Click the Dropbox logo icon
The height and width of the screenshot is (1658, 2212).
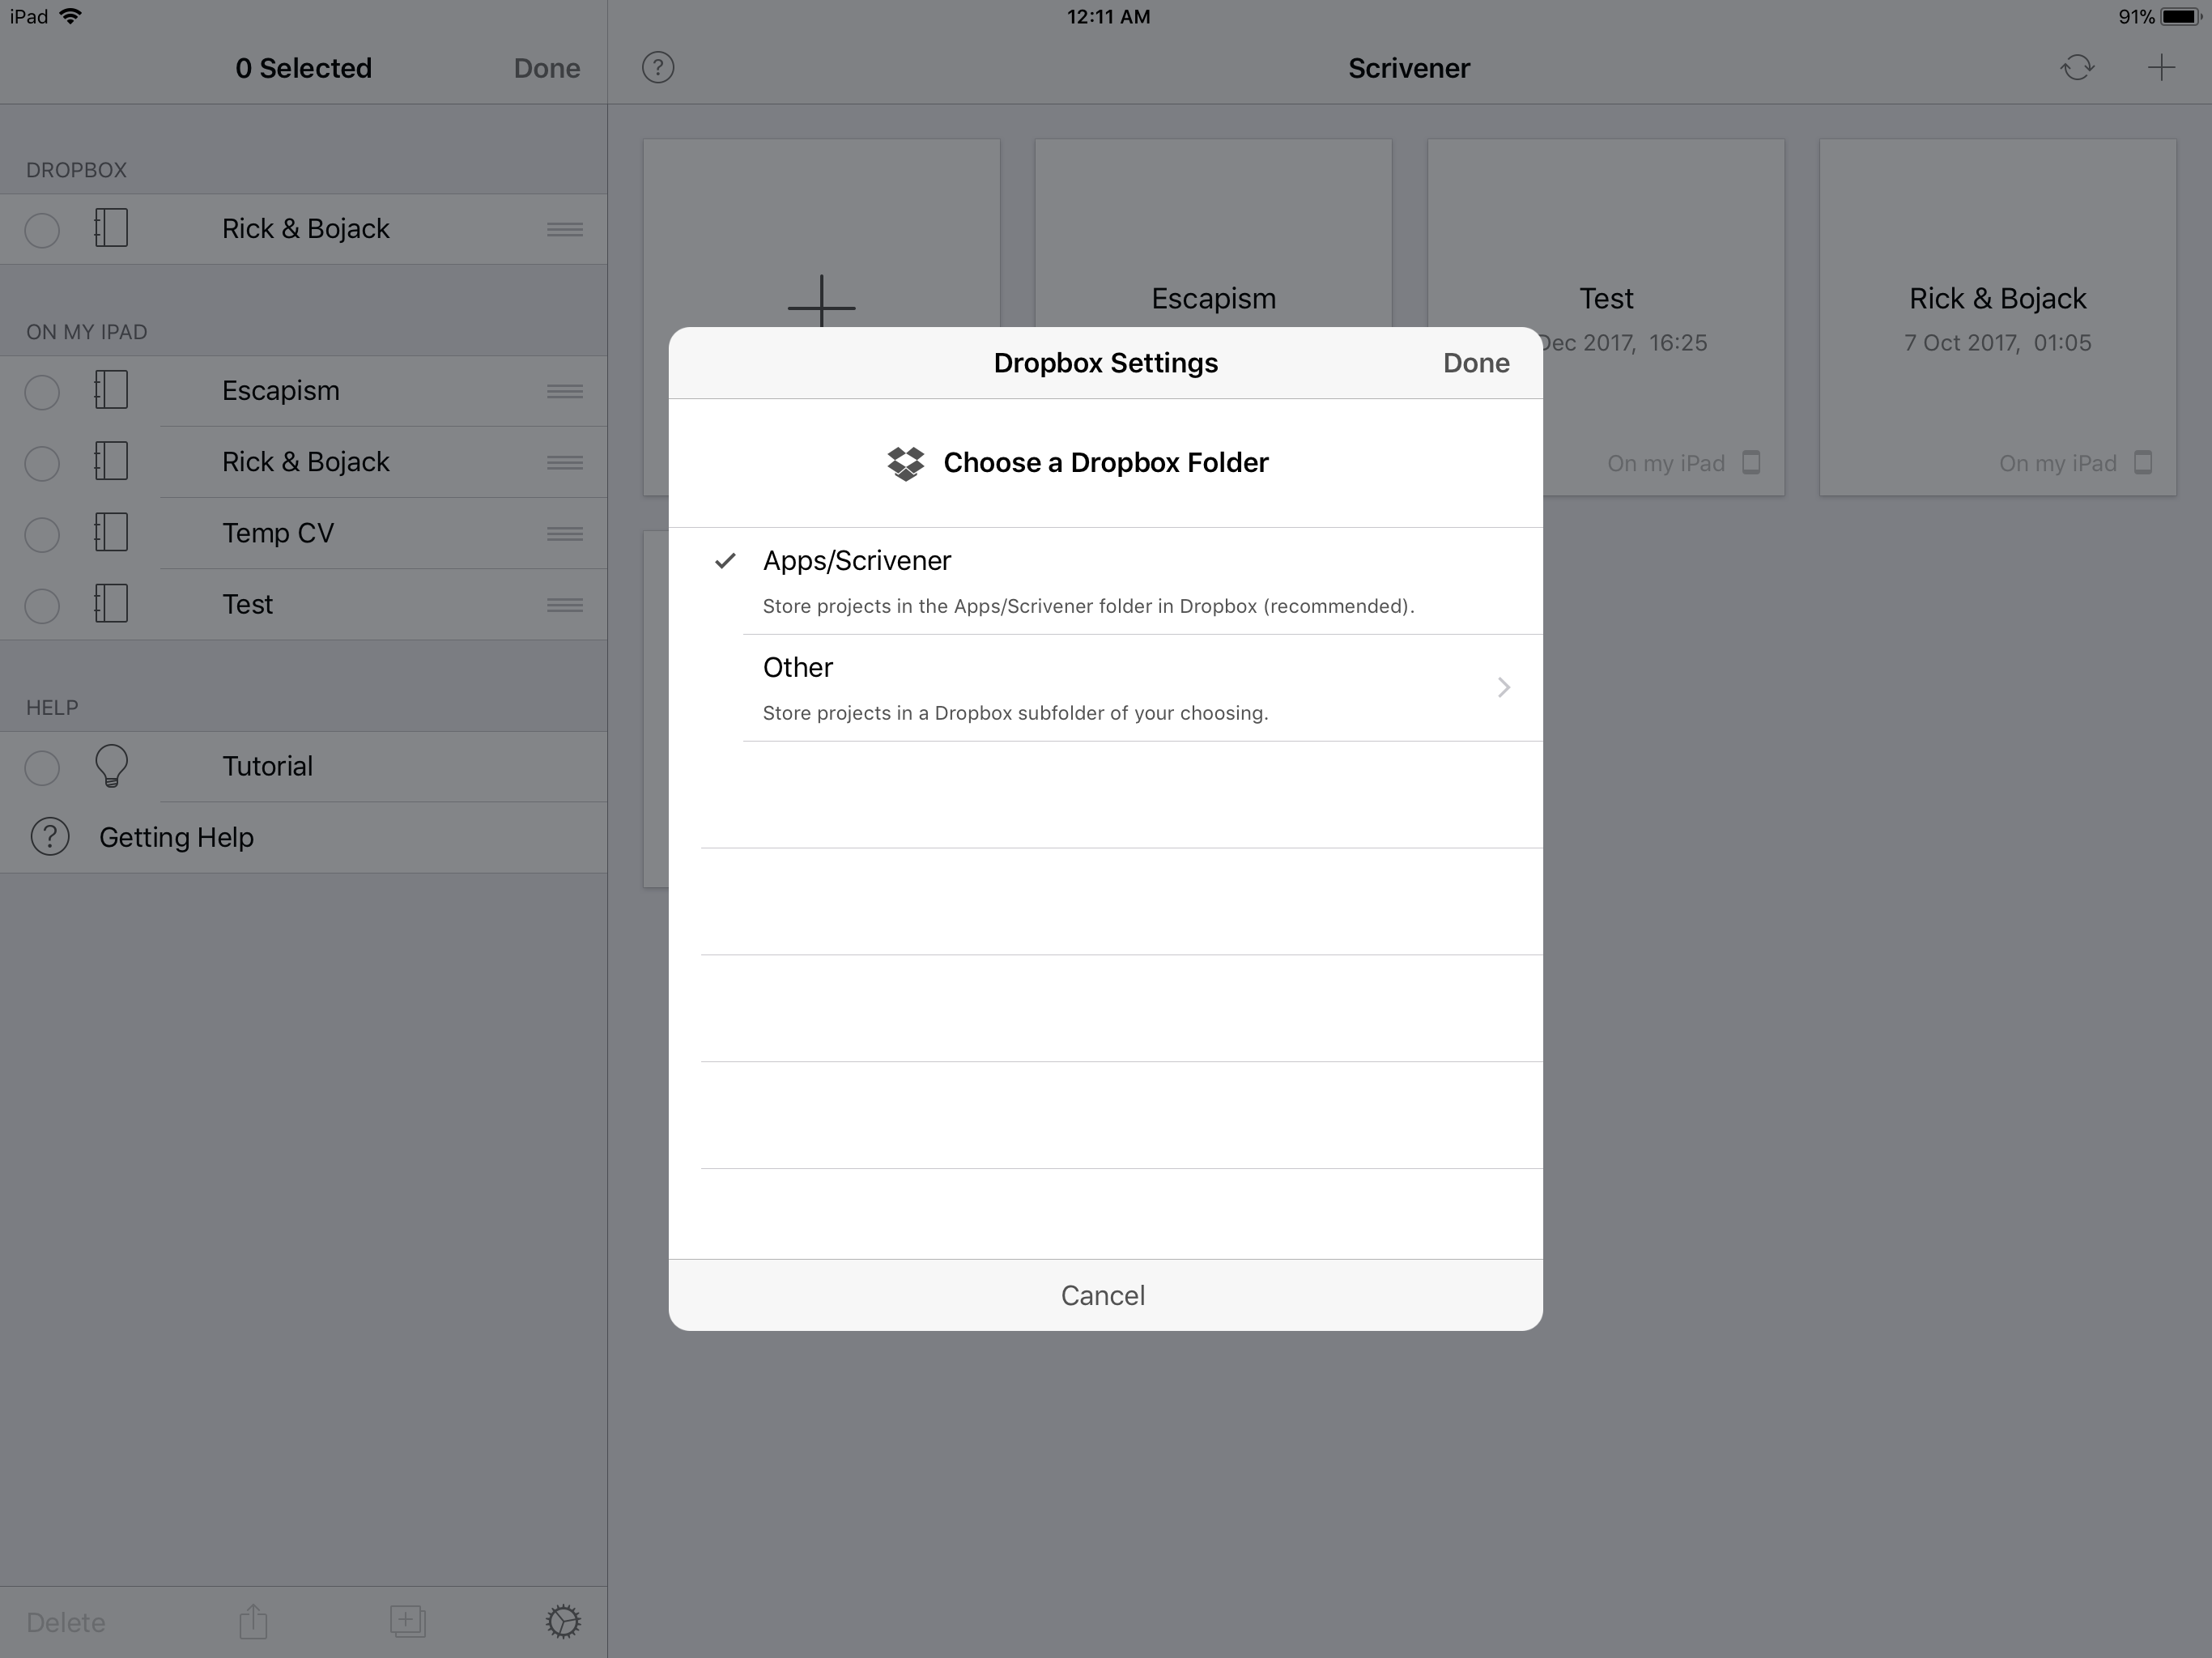click(906, 463)
